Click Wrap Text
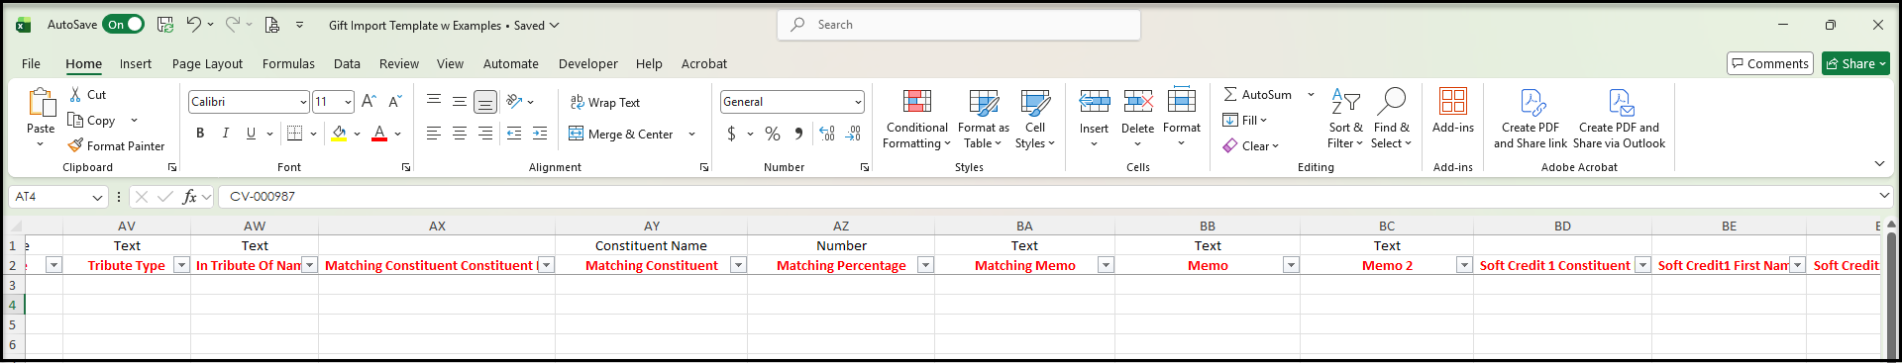 tap(605, 102)
